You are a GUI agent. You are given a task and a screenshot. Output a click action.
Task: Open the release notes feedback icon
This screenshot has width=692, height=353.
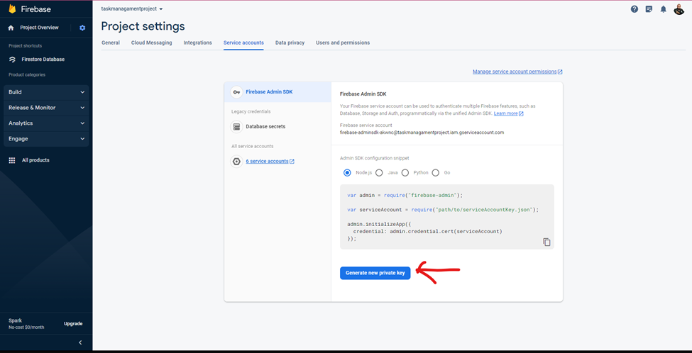[649, 9]
